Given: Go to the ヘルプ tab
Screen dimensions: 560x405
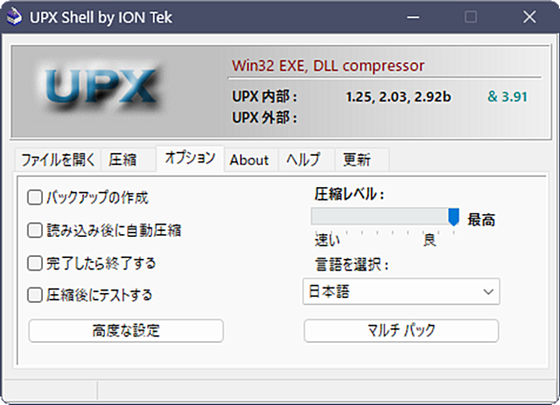Looking at the screenshot, I should (x=303, y=160).
